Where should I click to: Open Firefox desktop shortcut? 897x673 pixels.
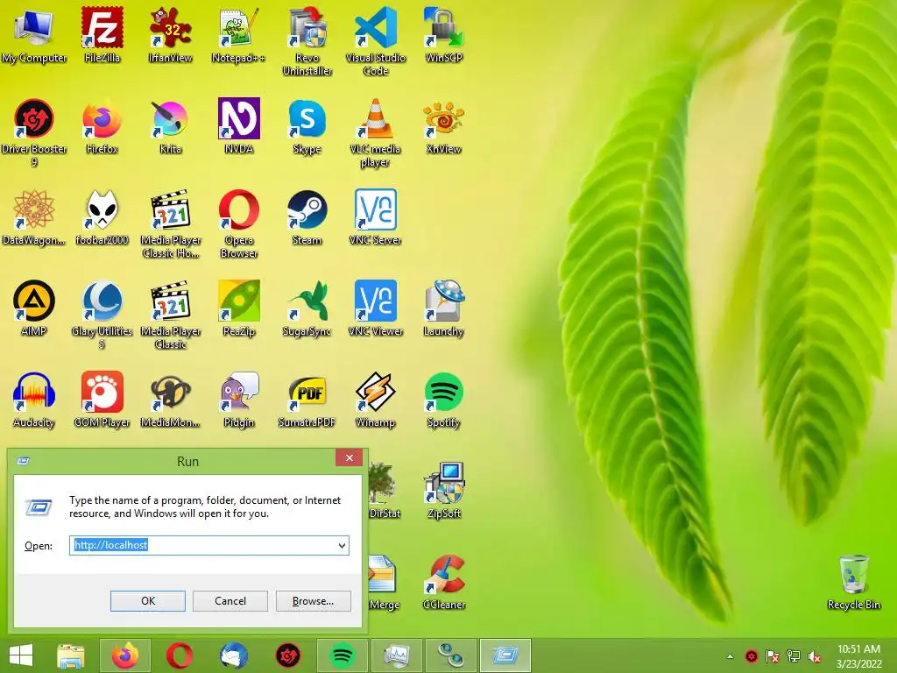102,126
